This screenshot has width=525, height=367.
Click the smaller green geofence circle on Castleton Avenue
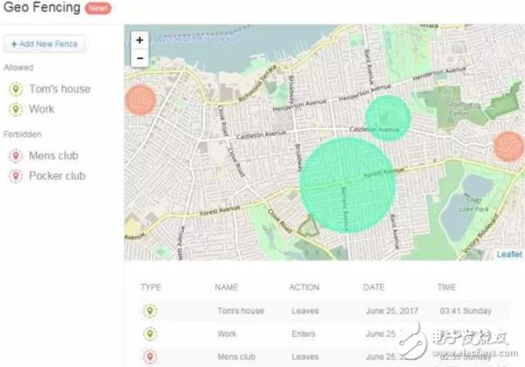[x=388, y=118]
